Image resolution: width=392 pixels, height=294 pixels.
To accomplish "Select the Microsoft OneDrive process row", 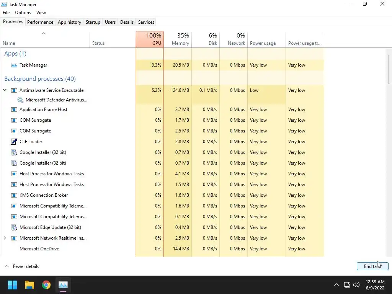I will click(x=162, y=249).
